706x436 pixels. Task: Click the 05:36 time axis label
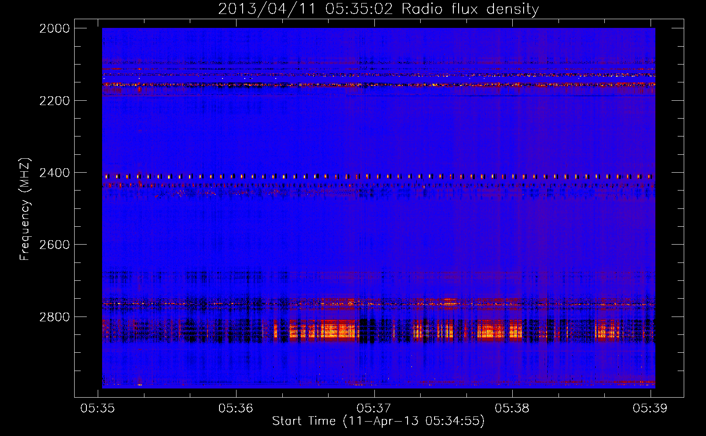236,408
